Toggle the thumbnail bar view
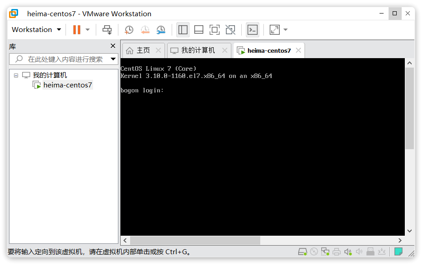Screen dimensions: 422x265 click(x=199, y=30)
